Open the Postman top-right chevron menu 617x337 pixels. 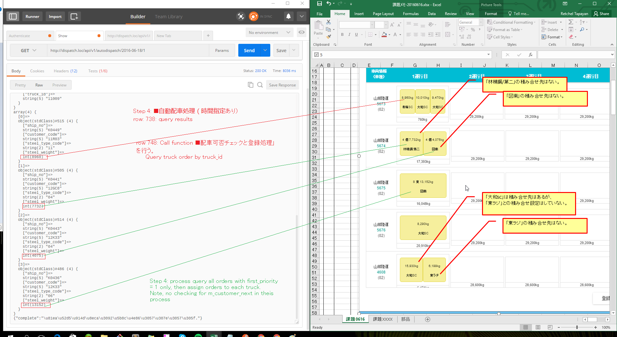click(302, 16)
